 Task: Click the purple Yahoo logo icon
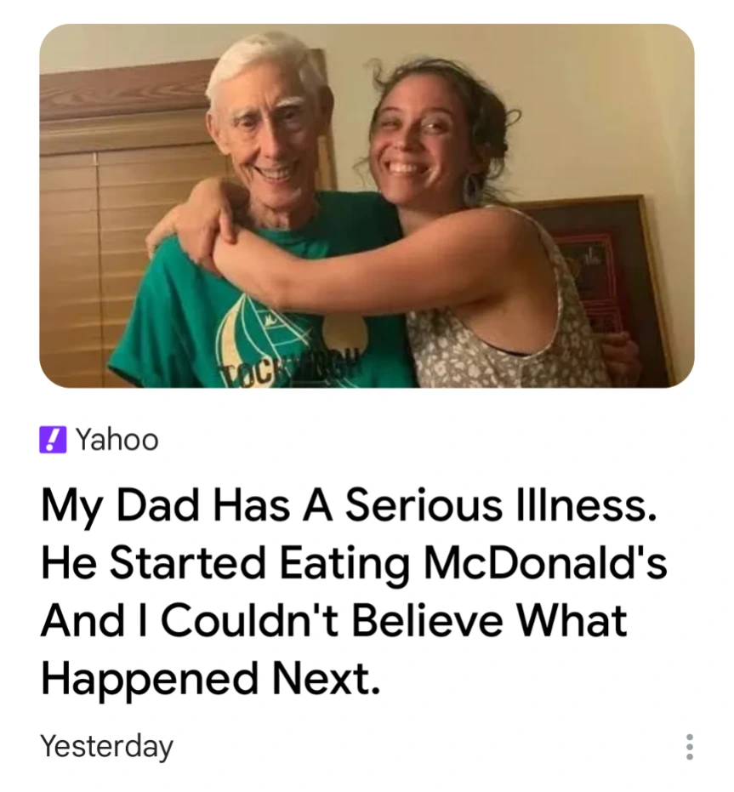52,440
